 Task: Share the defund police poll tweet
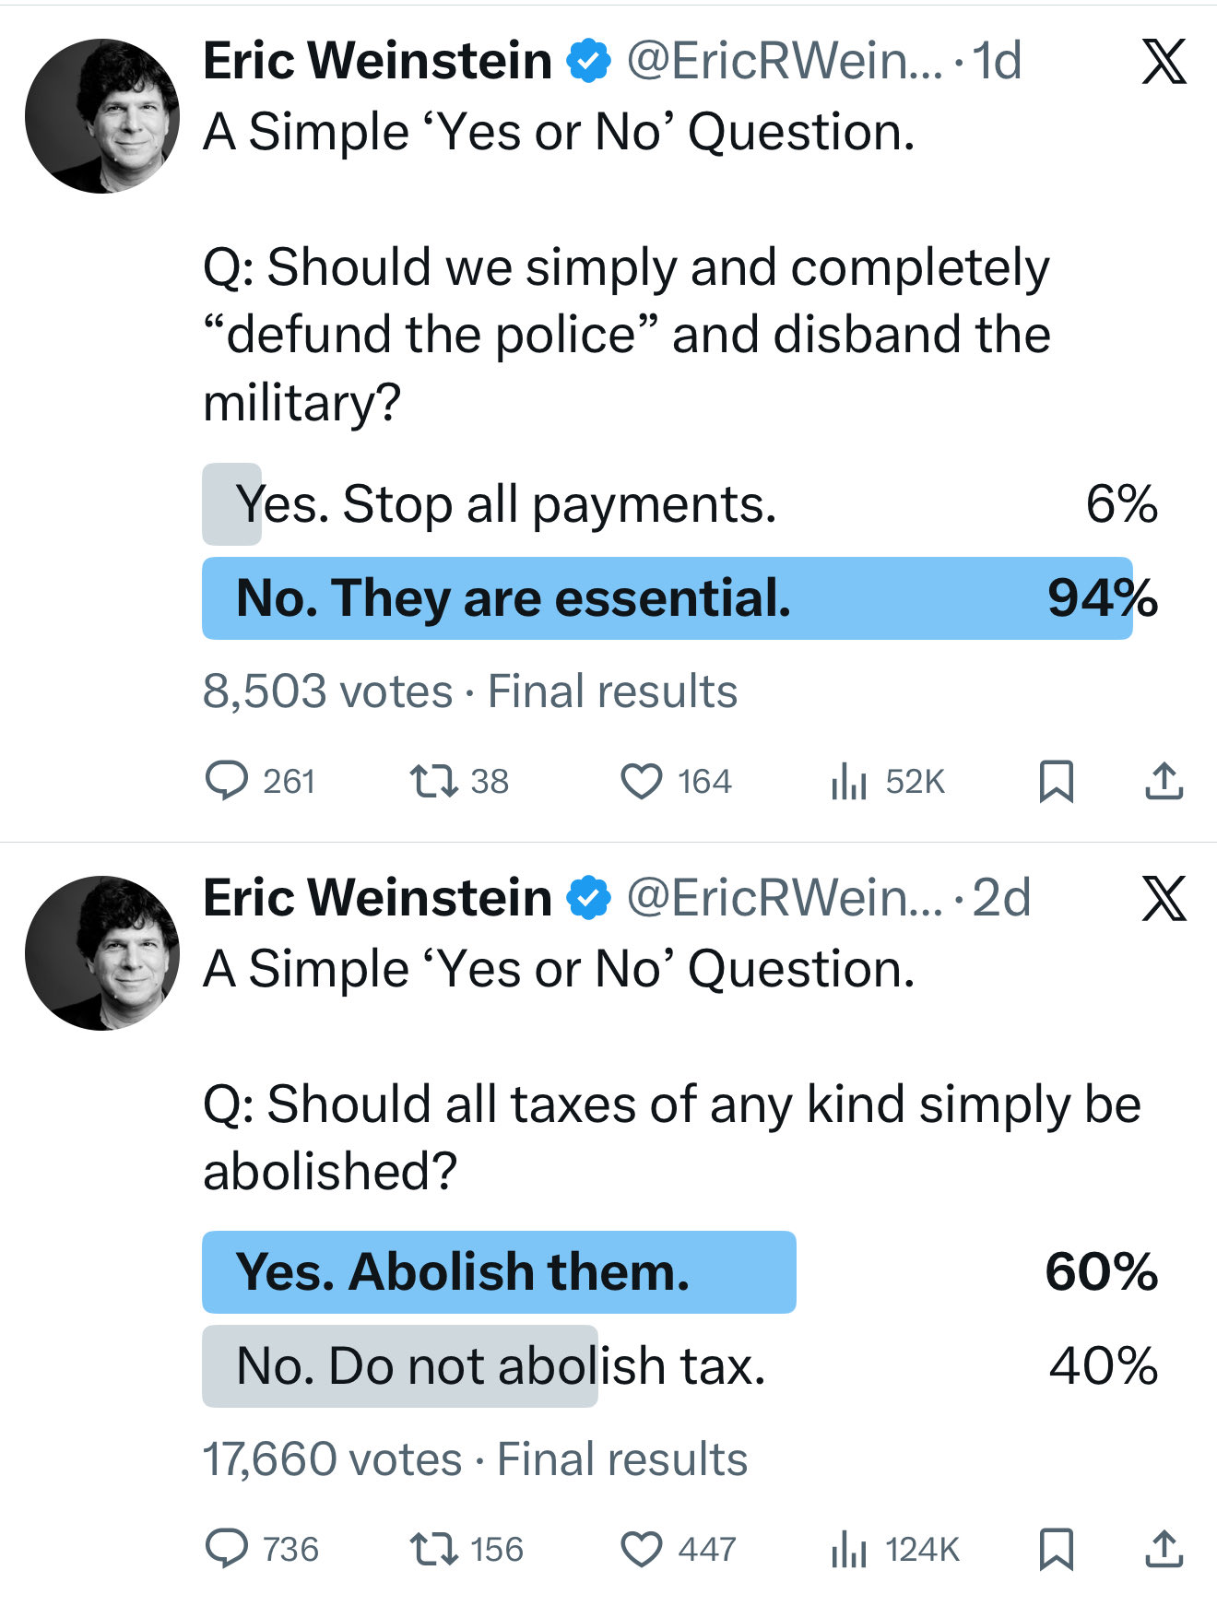[x=1164, y=781]
